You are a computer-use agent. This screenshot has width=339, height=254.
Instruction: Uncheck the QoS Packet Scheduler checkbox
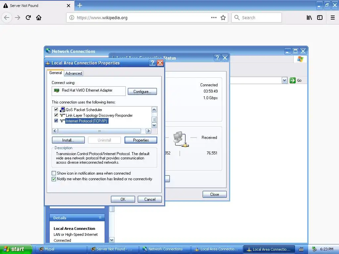(x=56, y=109)
